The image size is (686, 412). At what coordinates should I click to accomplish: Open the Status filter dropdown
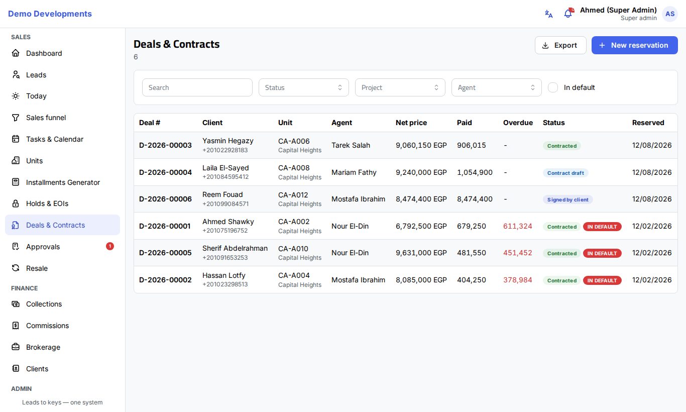304,87
